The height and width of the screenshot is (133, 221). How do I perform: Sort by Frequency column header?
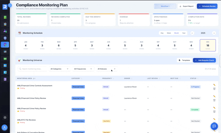pyautogui.click(x=108, y=78)
